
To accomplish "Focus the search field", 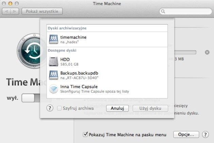I will 185,11.
